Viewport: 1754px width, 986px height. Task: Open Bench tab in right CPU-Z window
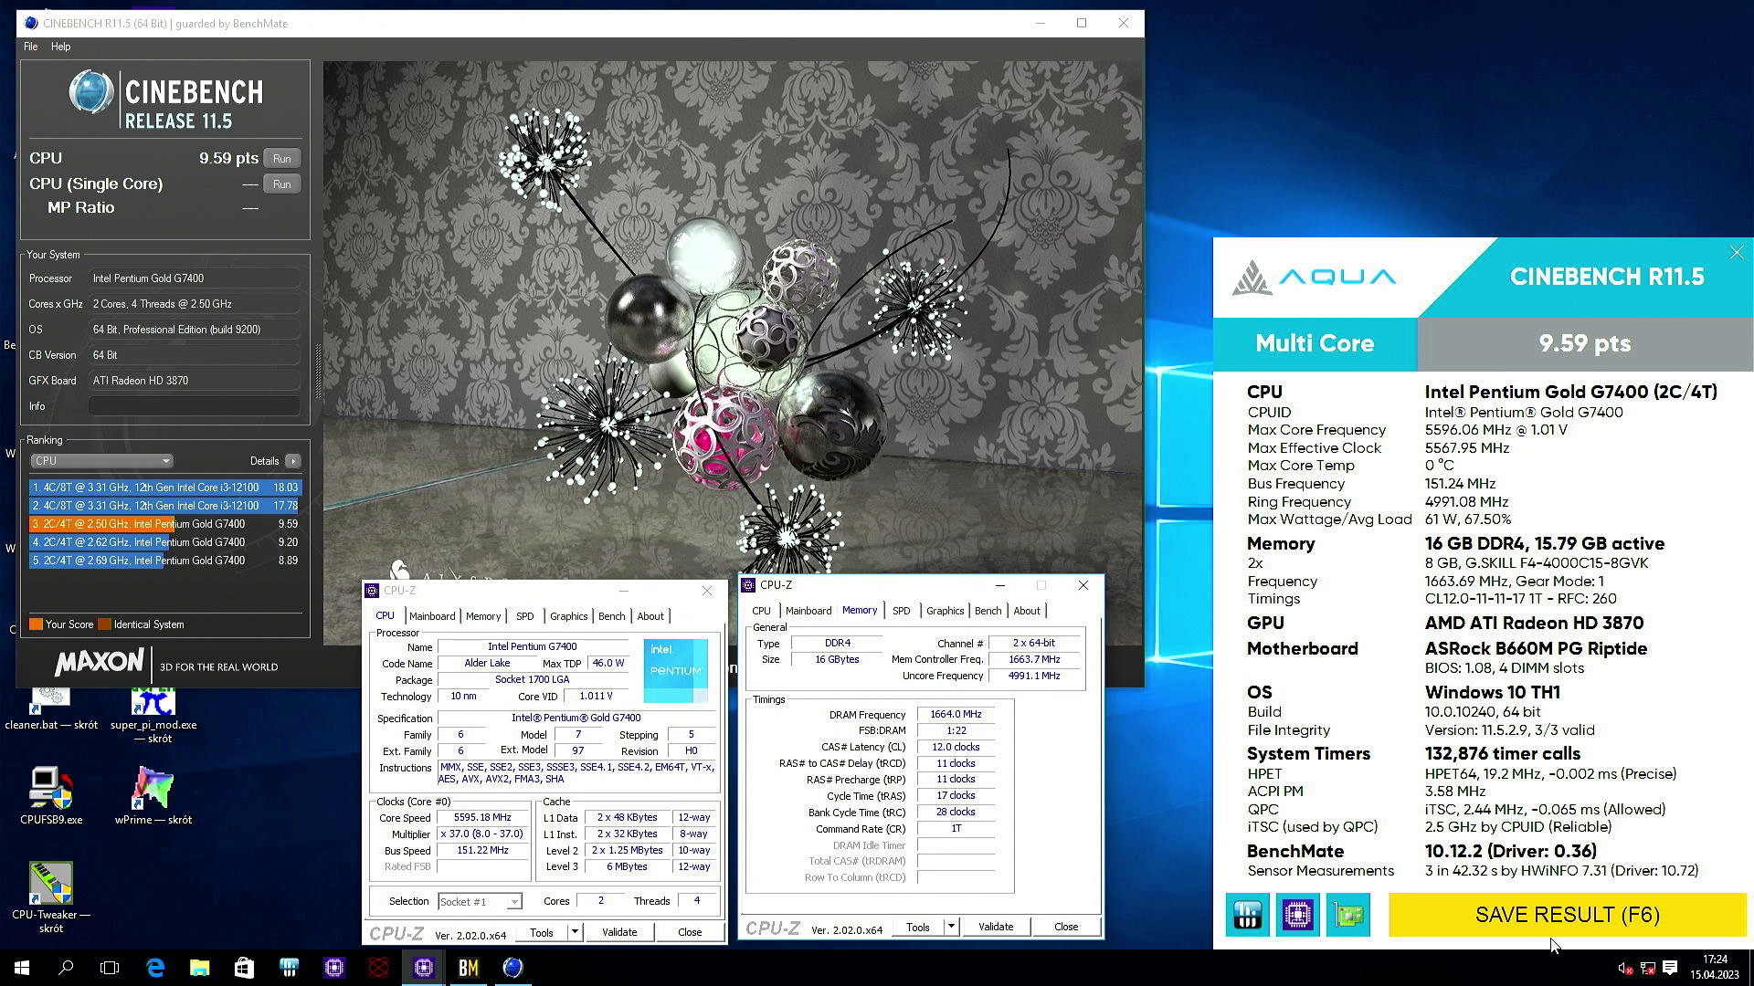(988, 611)
